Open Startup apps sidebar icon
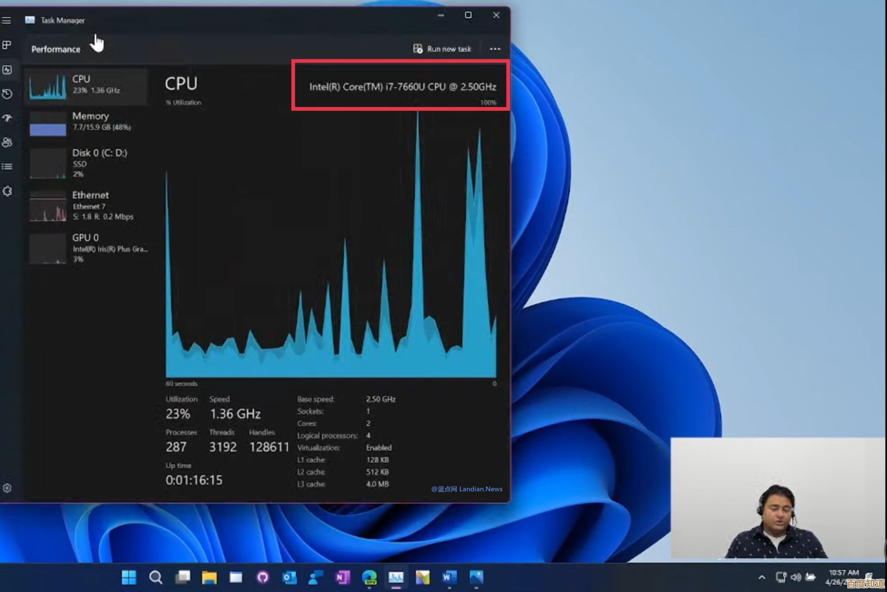 (x=7, y=118)
